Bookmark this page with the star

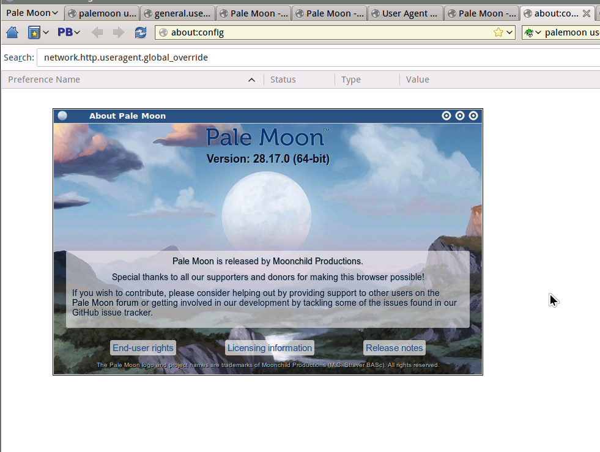click(x=498, y=32)
